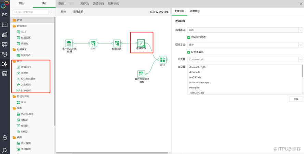Viewport: 304px width, 154px height.
Task: Pick K-Means聚类 in the operations tree
Action: (28, 79)
